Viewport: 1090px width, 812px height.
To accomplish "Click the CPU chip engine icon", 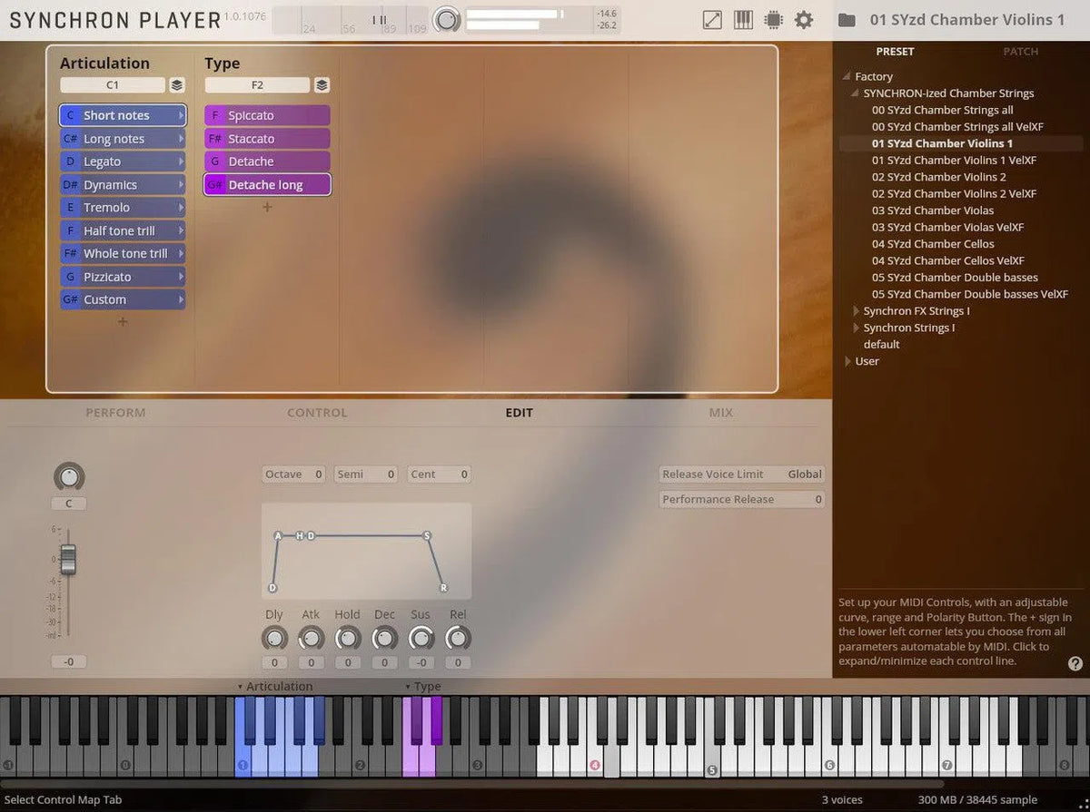I will 773,20.
